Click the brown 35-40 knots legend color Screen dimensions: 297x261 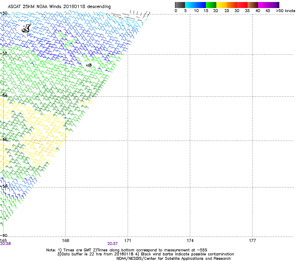pyautogui.click(x=253, y=5)
